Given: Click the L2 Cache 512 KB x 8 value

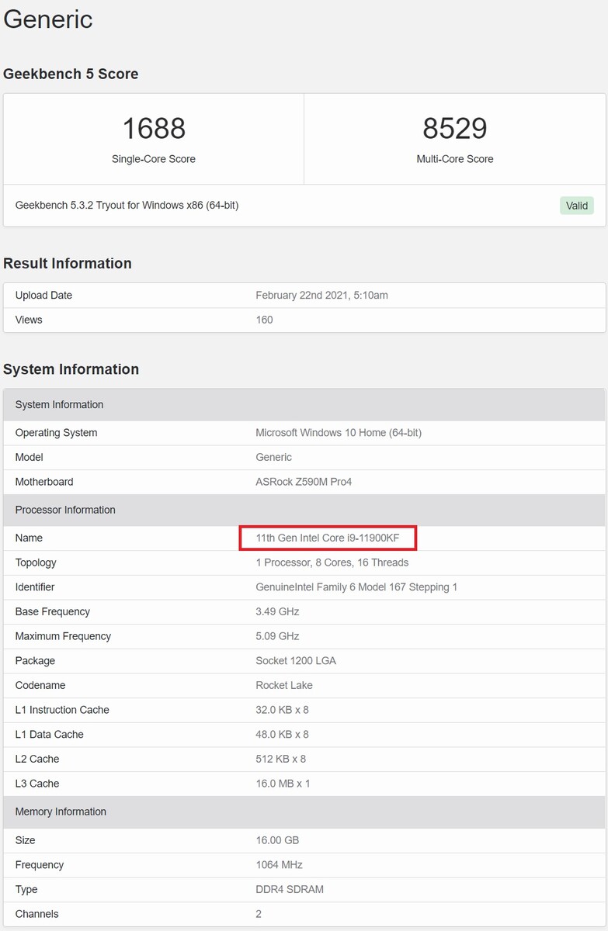Looking at the screenshot, I should point(280,759).
